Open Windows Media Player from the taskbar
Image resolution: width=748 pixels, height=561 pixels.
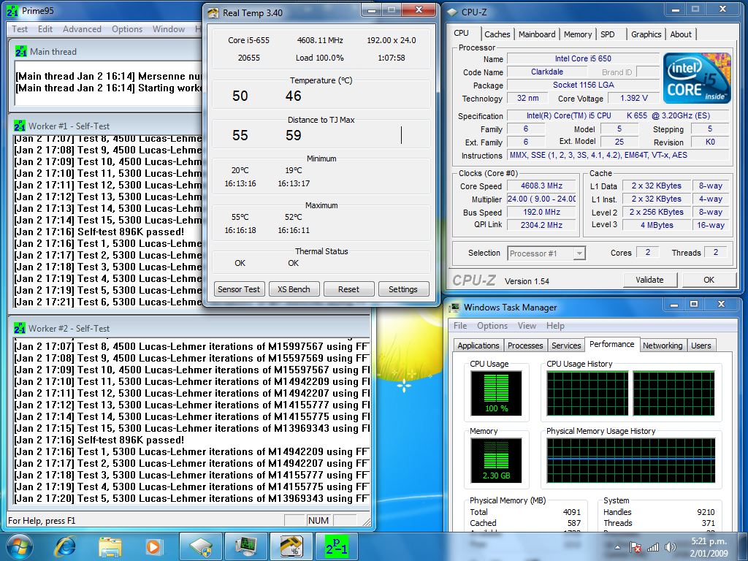[153, 546]
